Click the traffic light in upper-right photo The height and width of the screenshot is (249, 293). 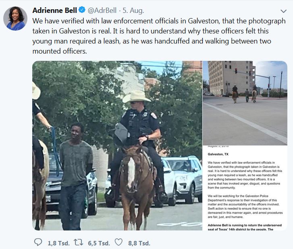click(236, 71)
